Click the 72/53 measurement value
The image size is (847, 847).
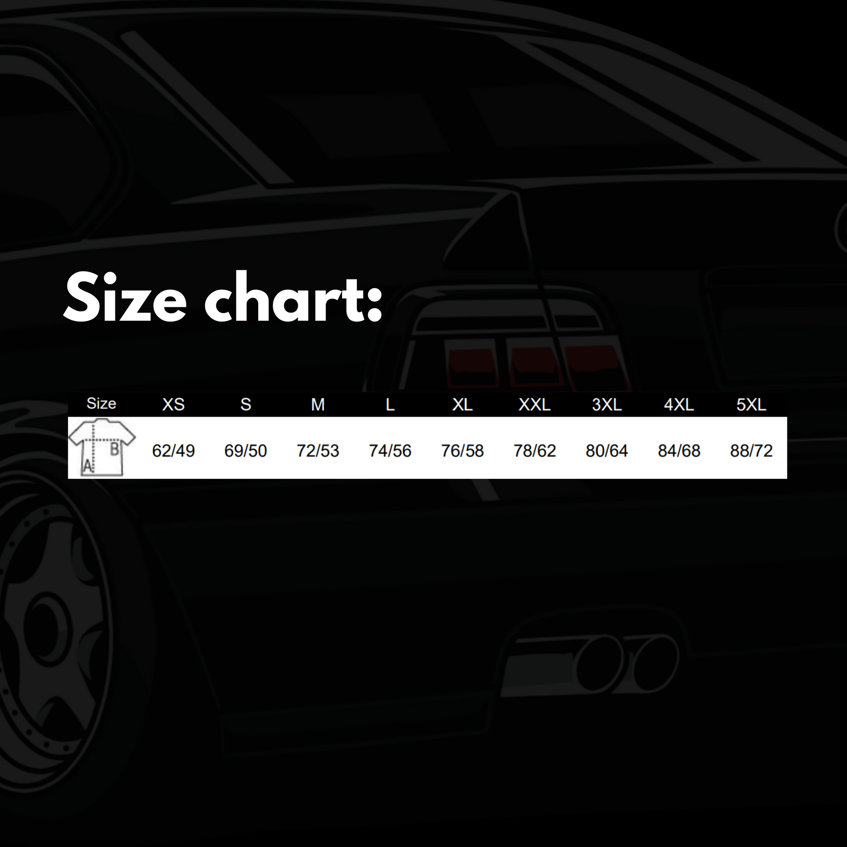click(x=318, y=450)
